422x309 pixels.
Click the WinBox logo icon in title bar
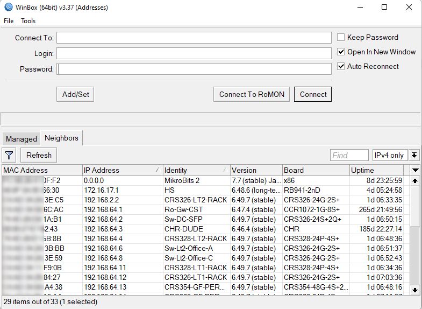pyautogui.click(x=9, y=7)
